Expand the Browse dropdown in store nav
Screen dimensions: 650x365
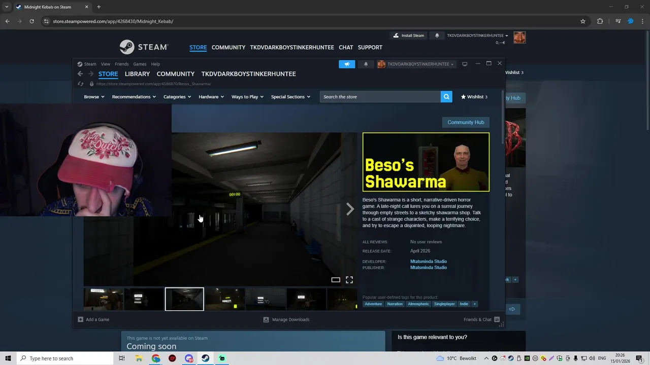click(94, 97)
